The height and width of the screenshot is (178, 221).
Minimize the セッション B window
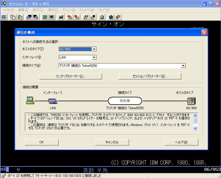[x=204, y=4]
